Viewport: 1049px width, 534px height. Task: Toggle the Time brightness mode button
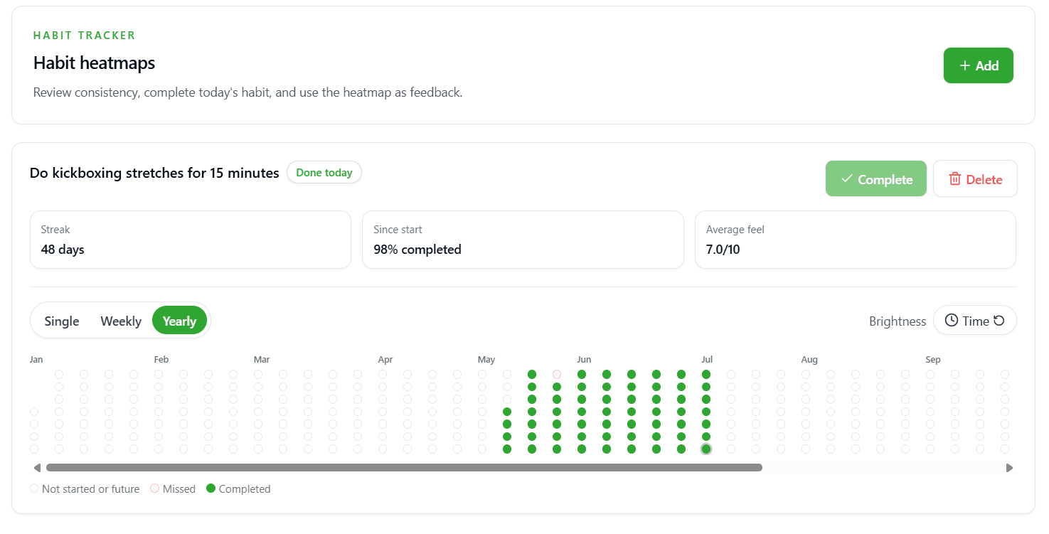click(x=974, y=321)
